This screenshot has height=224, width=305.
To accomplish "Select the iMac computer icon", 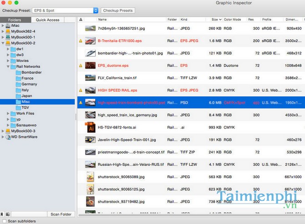I will coord(8,25).
